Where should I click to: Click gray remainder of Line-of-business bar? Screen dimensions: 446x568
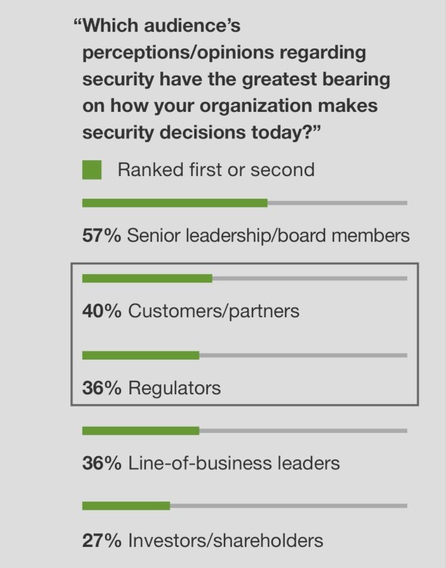pyautogui.click(x=303, y=431)
